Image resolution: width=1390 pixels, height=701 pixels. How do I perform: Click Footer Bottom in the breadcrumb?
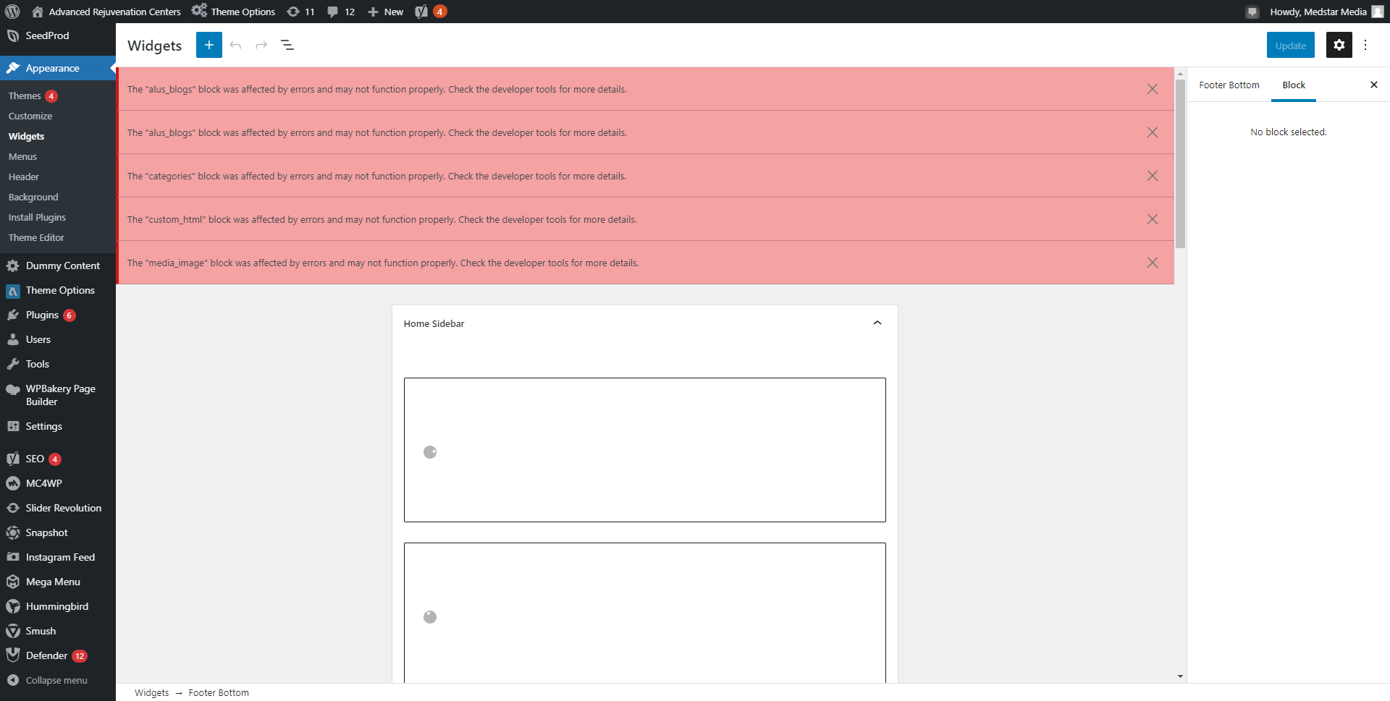tap(219, 692)
